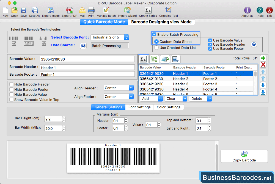Image resolution: width=275 pixels, height=184 pixels.
Task: Open a file with Open icon
Action: [14, 10]
